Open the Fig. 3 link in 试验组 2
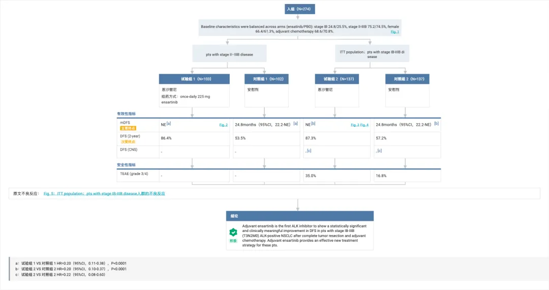 (x=355, y=125)
